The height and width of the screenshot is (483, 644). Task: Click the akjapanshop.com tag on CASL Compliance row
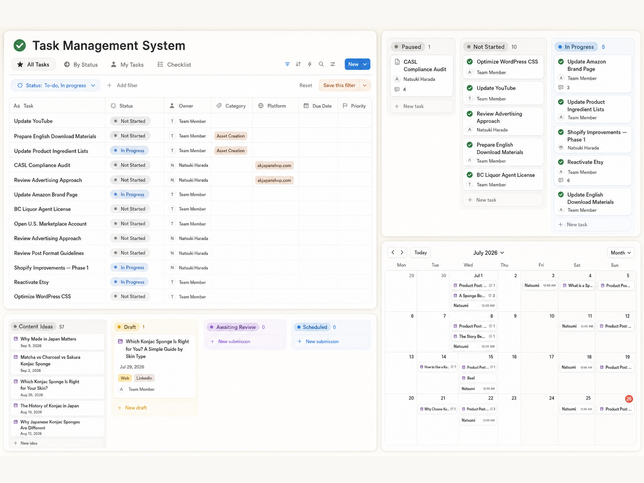[274, 166]
